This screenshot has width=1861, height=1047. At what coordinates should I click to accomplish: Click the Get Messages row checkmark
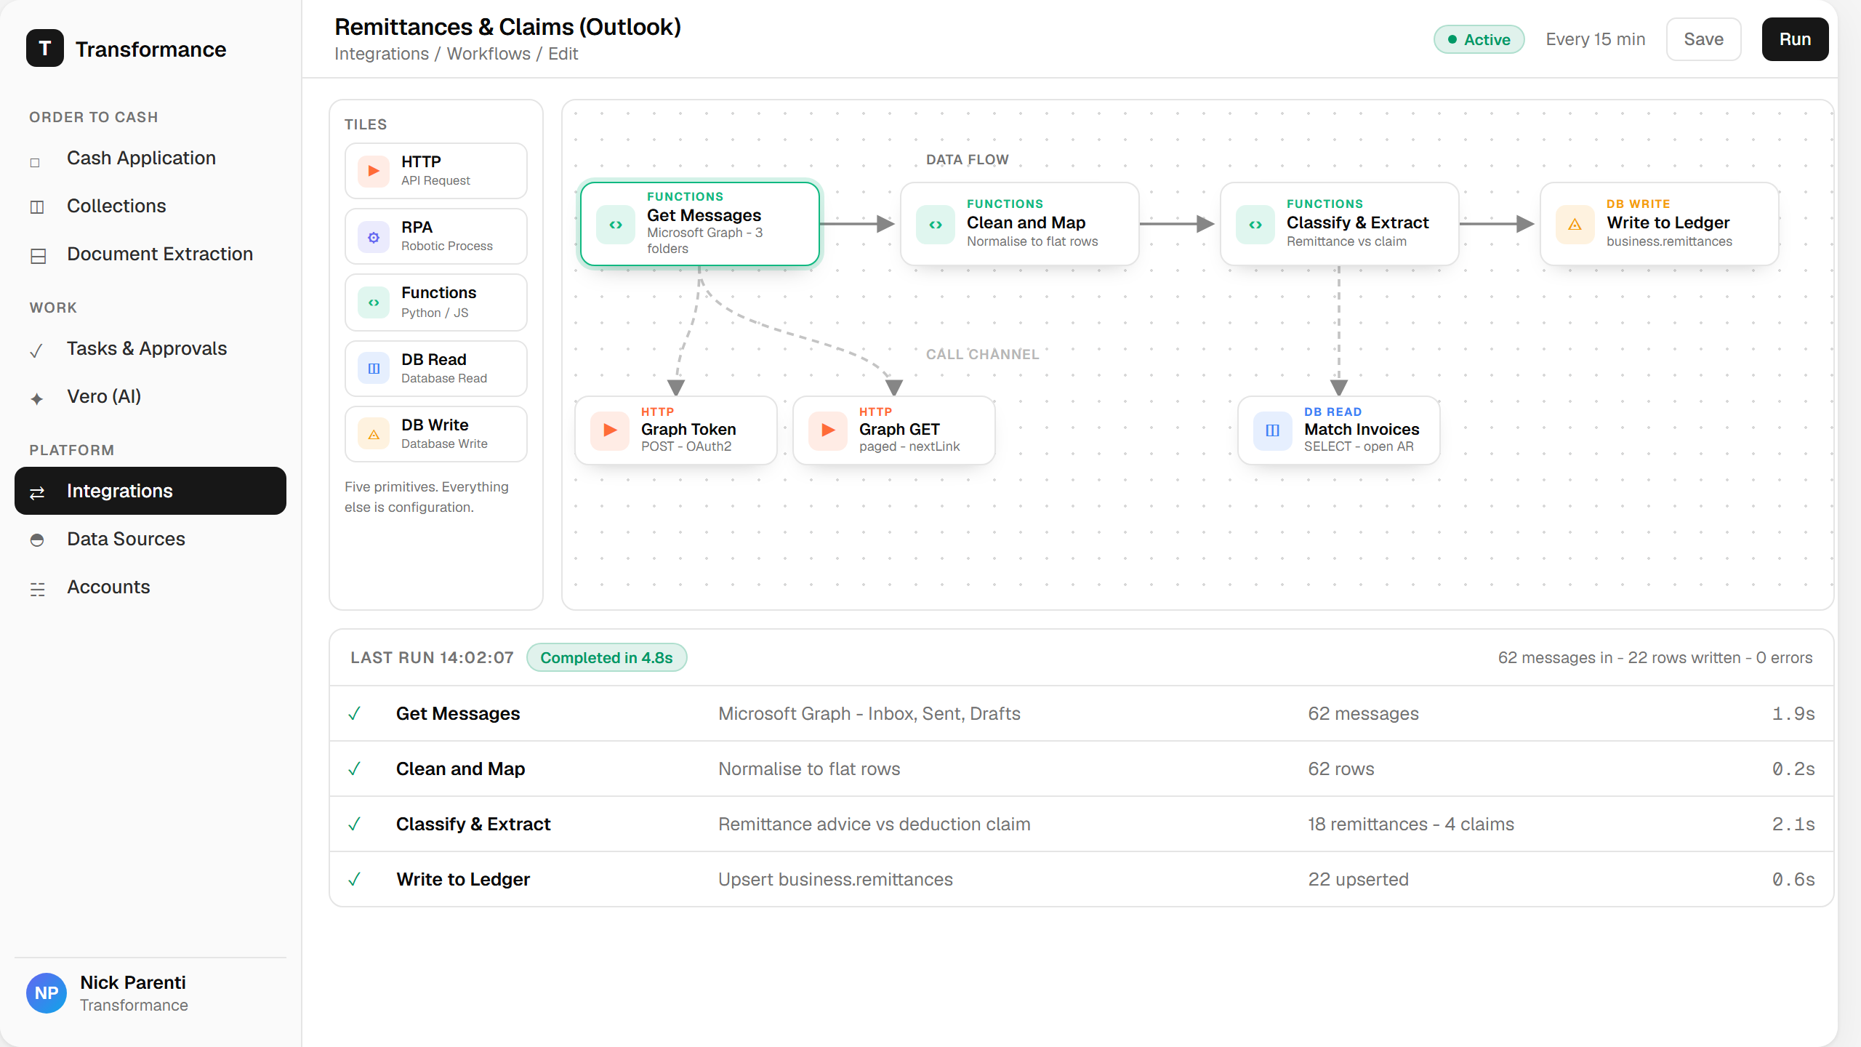pos(355,714)
